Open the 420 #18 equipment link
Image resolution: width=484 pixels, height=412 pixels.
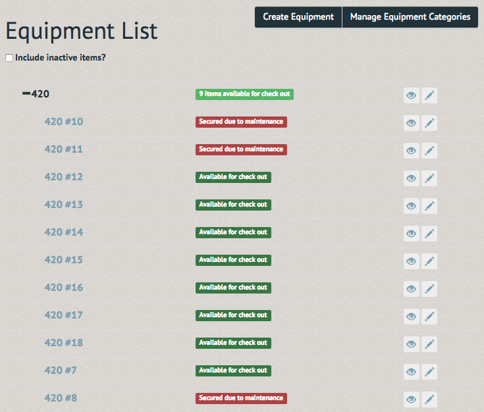tap(64, 342)
